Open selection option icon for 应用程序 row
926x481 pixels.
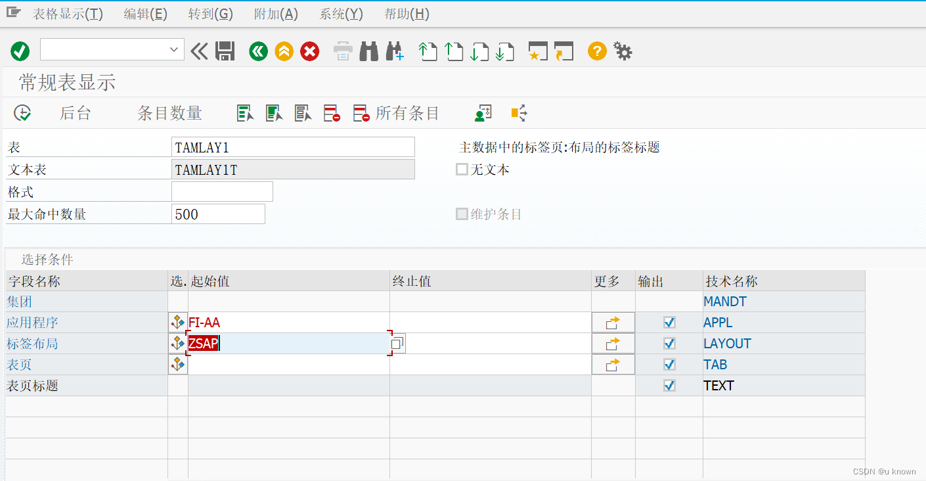click(x=178, y=323)
